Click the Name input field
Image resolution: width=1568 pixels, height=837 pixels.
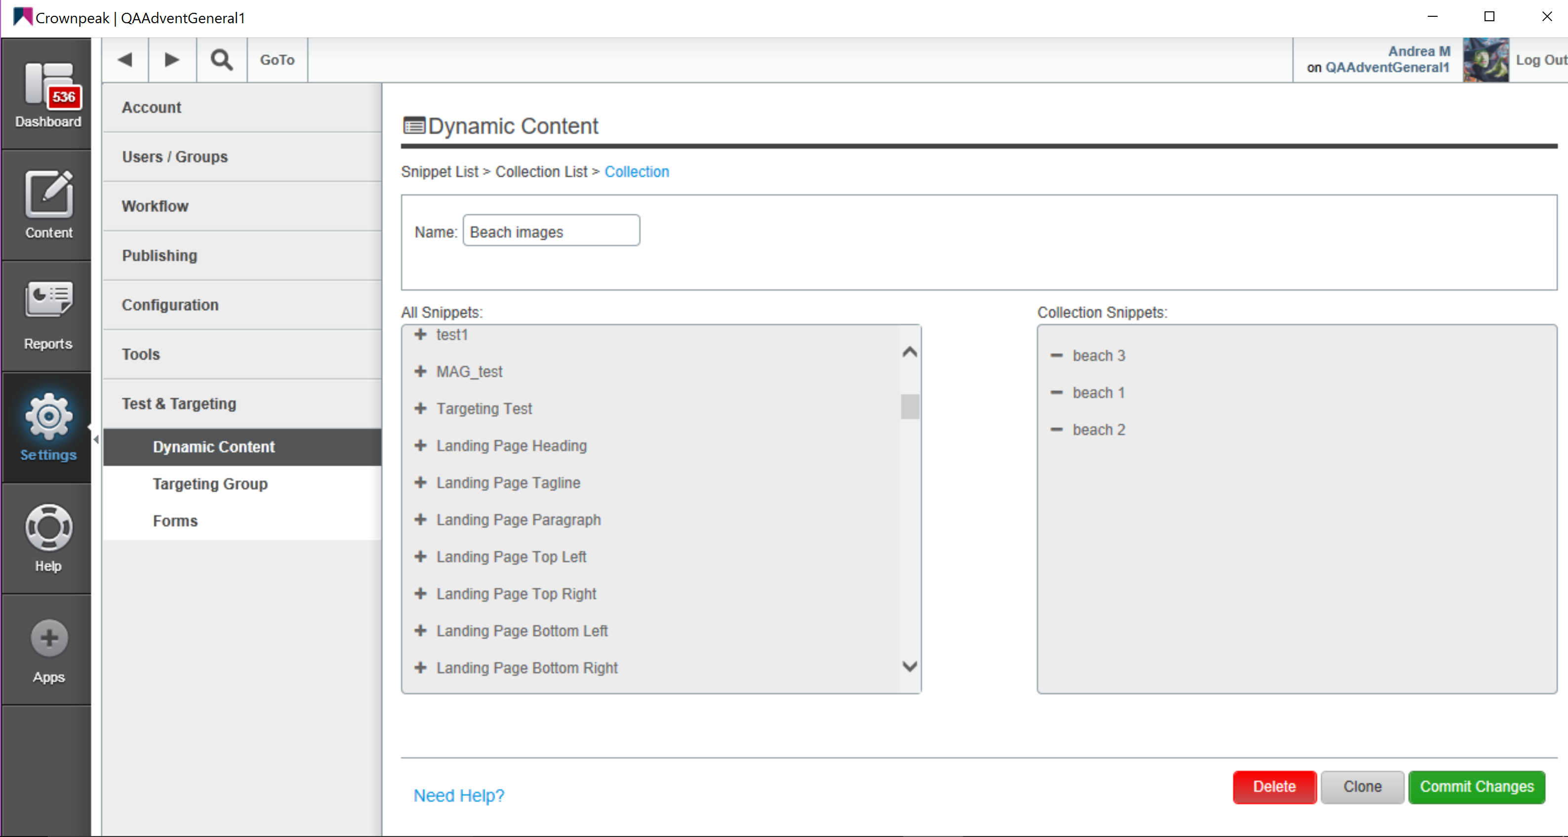tap(552, 231)
